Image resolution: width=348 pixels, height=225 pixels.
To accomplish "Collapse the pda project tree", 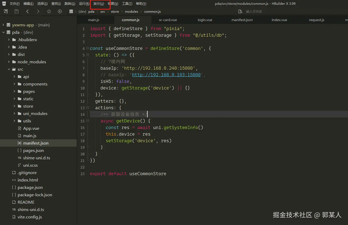I will point(3,32).
